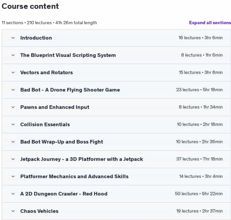231x220 pixels.
Task: Expand the Pawns and Enhanced Input chevron
Action: point(13,107)
